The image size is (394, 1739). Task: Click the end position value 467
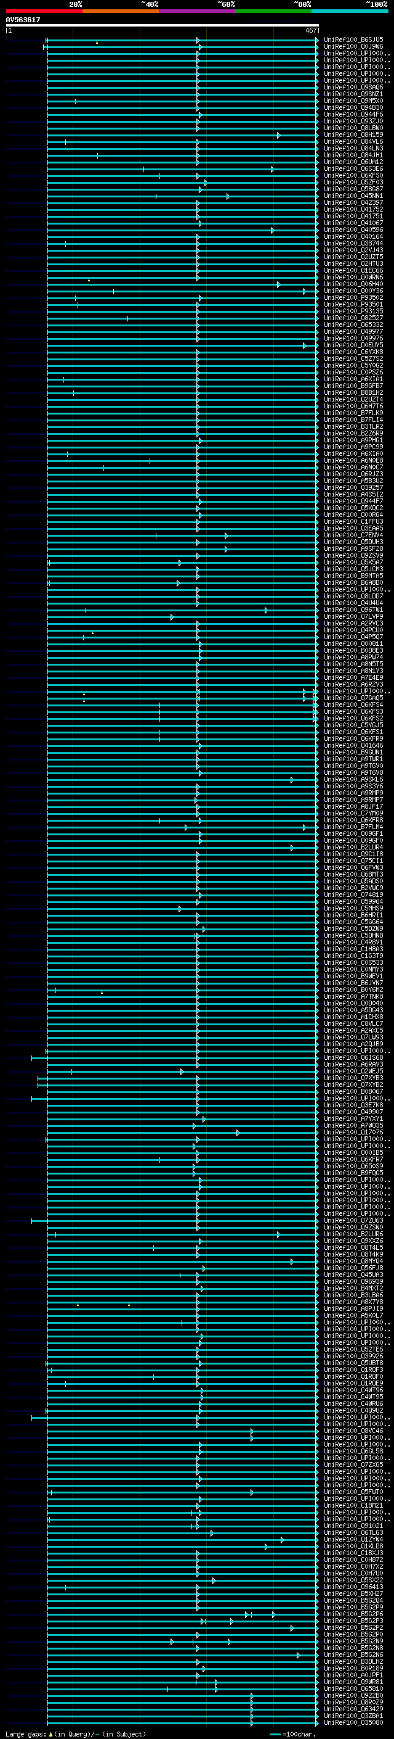click(x=310, y=30)
